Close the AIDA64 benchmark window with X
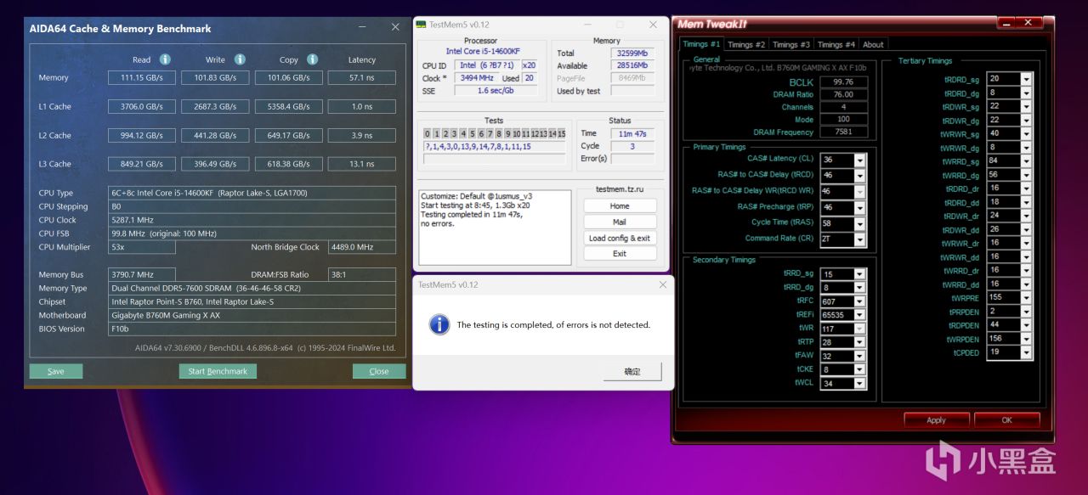Screen dimensions: 1088x495 (x=395, y=27)
